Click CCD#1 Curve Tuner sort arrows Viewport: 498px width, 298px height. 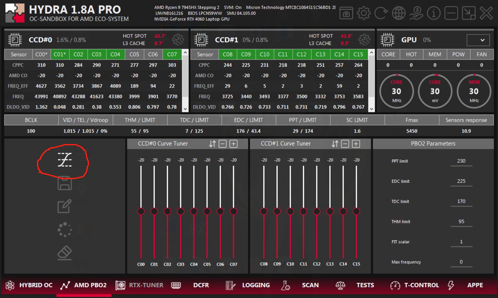(335, 144)
